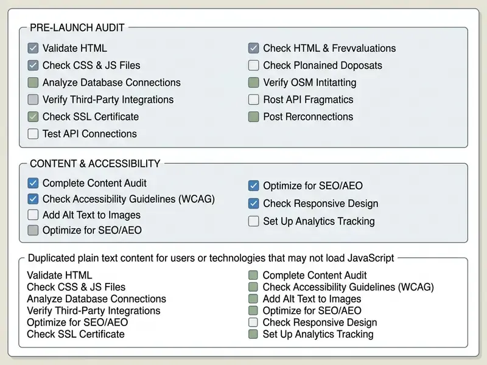Click plain text 'Check SSL Certificate' in the duplicated plain text section
The image size is (487, 365).
click(x=75, y=334)
